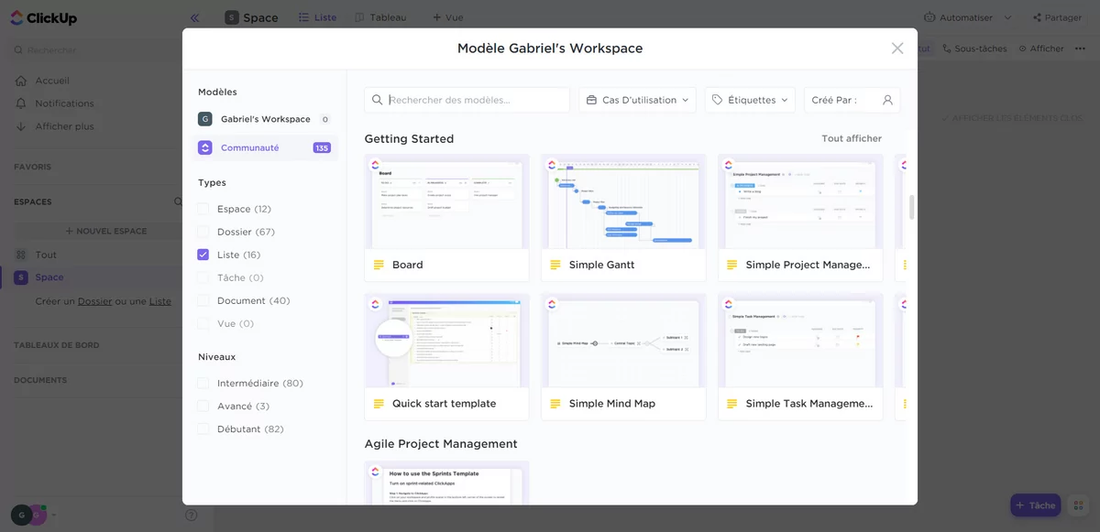The width and height of the screenshot is (1100, 532).
Task: Expand Afficher plus in sidebar
Action: pos(64,126)
